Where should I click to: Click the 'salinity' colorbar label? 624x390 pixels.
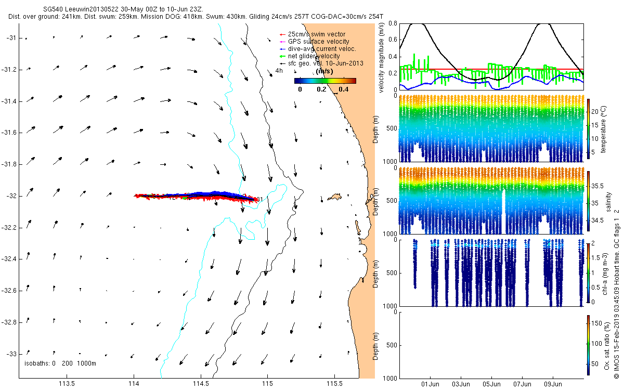(608, 201)
